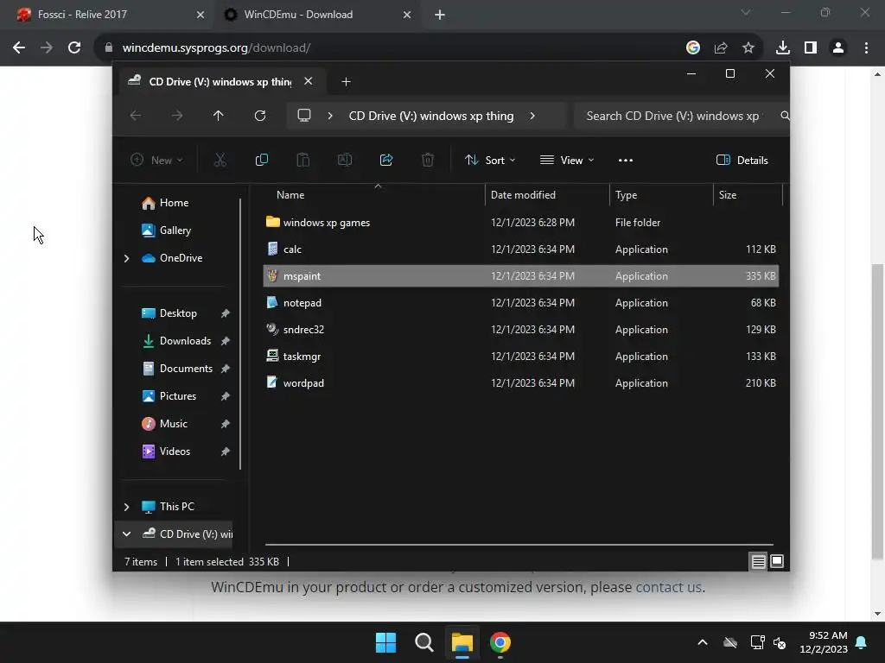Go back in Chrome browser
The width and height of the screenshot is (885, 663).
(19, 47)
